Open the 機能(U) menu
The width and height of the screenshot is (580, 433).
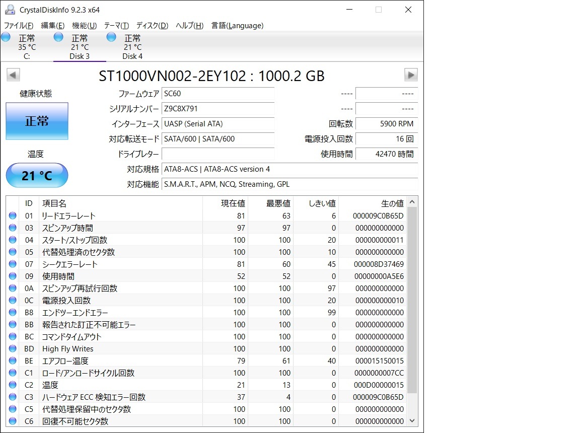(x=85, y=26)
